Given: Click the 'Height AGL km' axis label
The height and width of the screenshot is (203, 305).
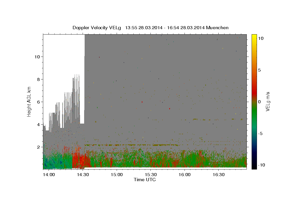Looking at the screenshot, I should tap(29, 102).
